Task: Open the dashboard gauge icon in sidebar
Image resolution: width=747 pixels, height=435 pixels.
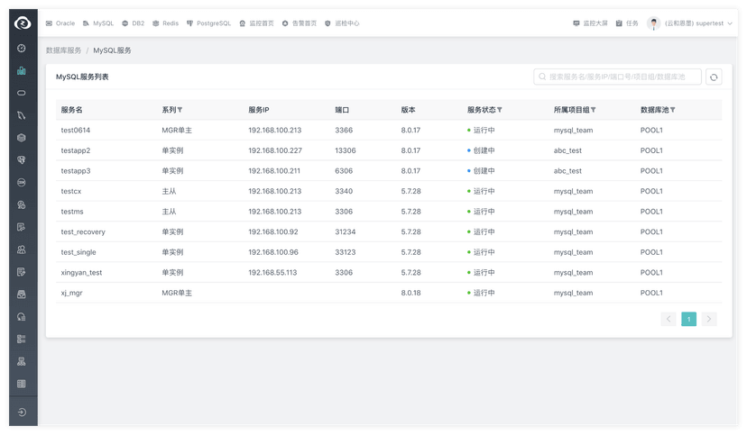Action: tap(22, 48)
